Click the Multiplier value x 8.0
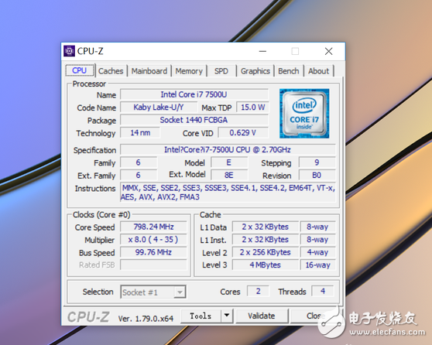The height and width of the screenshot is (345, 432). pos(153,239)
